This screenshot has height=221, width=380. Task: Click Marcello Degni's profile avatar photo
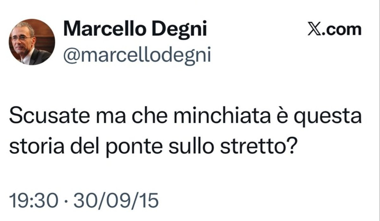(x=32, y=42)
